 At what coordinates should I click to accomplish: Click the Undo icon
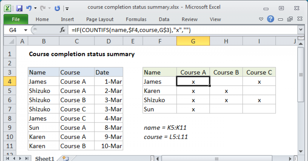pyautogui.click(x=28, y=7)
